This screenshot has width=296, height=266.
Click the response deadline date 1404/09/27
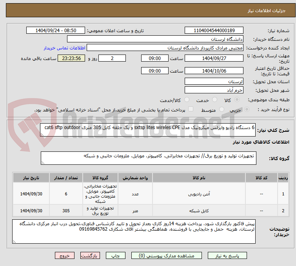point(214,58)
